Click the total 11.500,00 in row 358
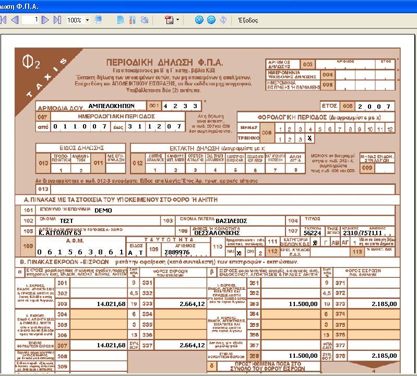This screenshot has height=376, width=417. pos(303,356)
